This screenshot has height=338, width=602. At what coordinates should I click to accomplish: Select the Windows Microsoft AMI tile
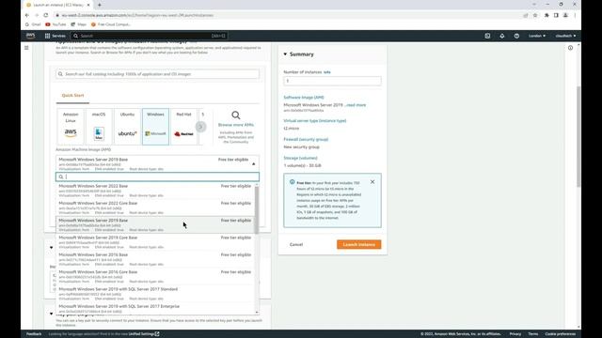tap(155, 127)
